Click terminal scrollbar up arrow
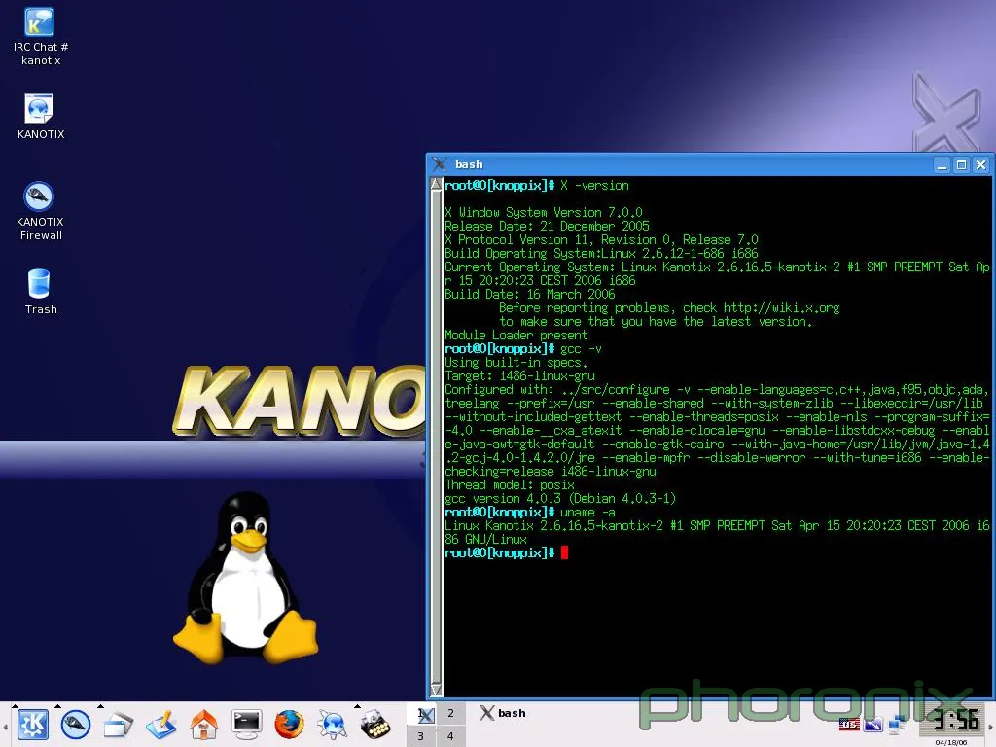The image size is (996, 747). pos(436,184)
